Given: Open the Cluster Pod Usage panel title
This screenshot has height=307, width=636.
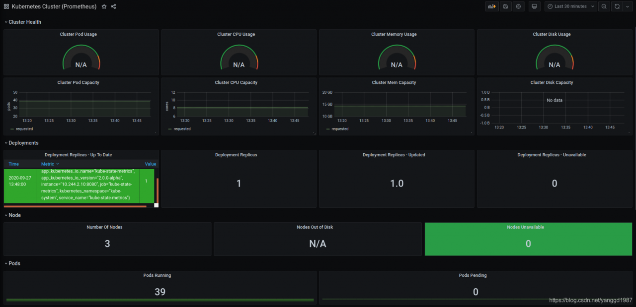Looking at the screenshot, I should 78,34.
